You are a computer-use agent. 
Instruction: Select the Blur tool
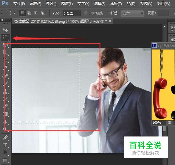pyautogui.click(x=5, y=122)
